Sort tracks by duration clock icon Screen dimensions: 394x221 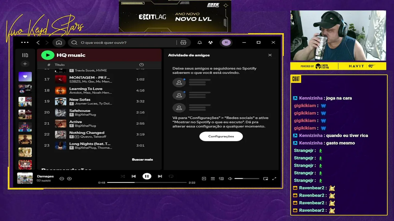(x=142, y=65)
